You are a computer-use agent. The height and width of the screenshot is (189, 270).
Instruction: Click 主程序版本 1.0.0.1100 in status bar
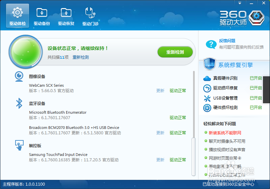tap(24, 184)
